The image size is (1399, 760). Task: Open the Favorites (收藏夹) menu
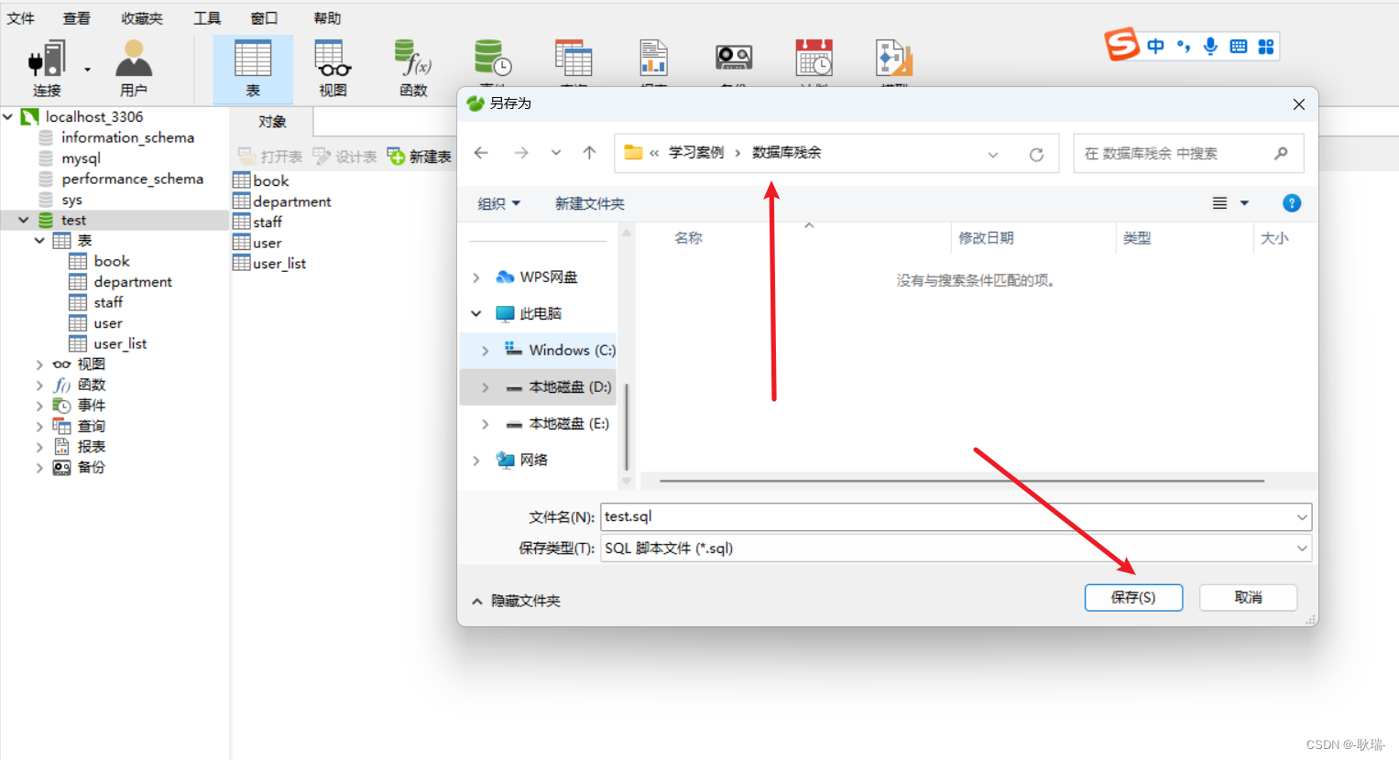point(142,18)
